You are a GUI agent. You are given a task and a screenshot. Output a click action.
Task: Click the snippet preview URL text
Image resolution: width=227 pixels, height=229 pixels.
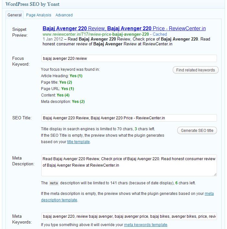tap(96, 34)
